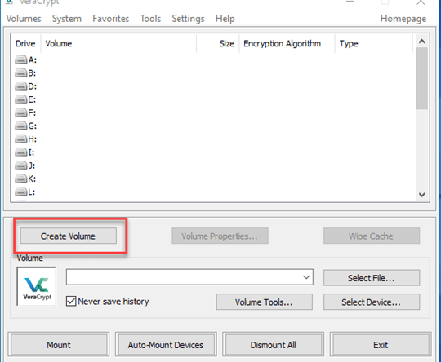
Task: Open the Tools menu
Action: click(x=150, y=19)
